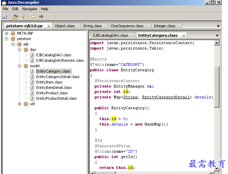Image resolution: width=228 pixels, height=174 pixels.
Task: Switch to the EJBCatalogDAO.class inner tab
Action: coord(113,35)
